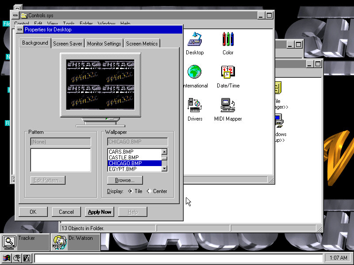Open the Color control panel icon

coord(228,39)
